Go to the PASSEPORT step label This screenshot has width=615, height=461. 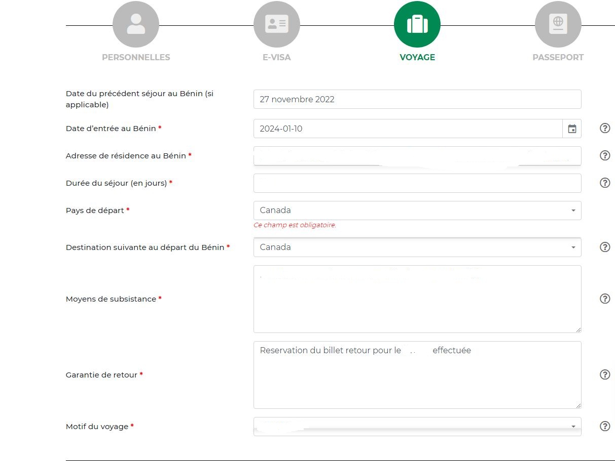coord(558,58)
